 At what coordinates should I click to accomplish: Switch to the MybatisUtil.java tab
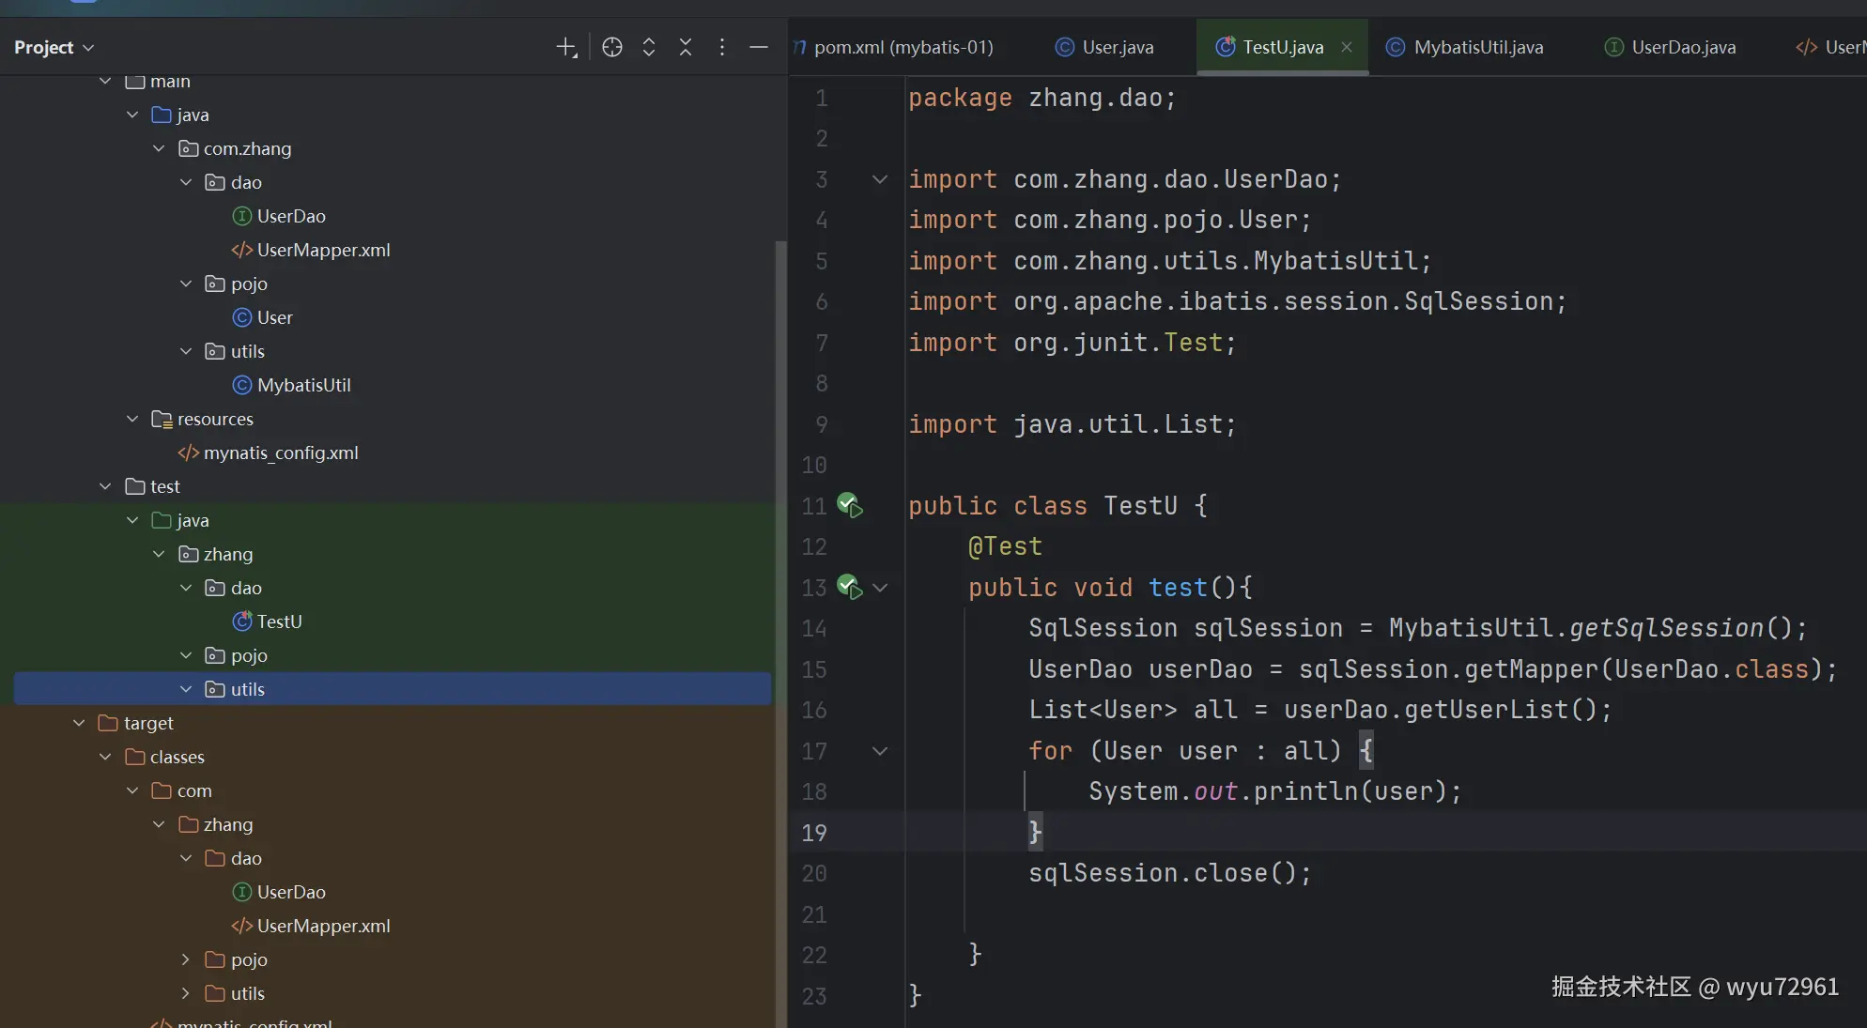(x=1477, y=47)
